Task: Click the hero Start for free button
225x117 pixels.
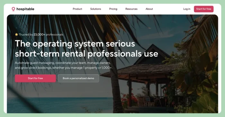Action: (x=35, y=78)
